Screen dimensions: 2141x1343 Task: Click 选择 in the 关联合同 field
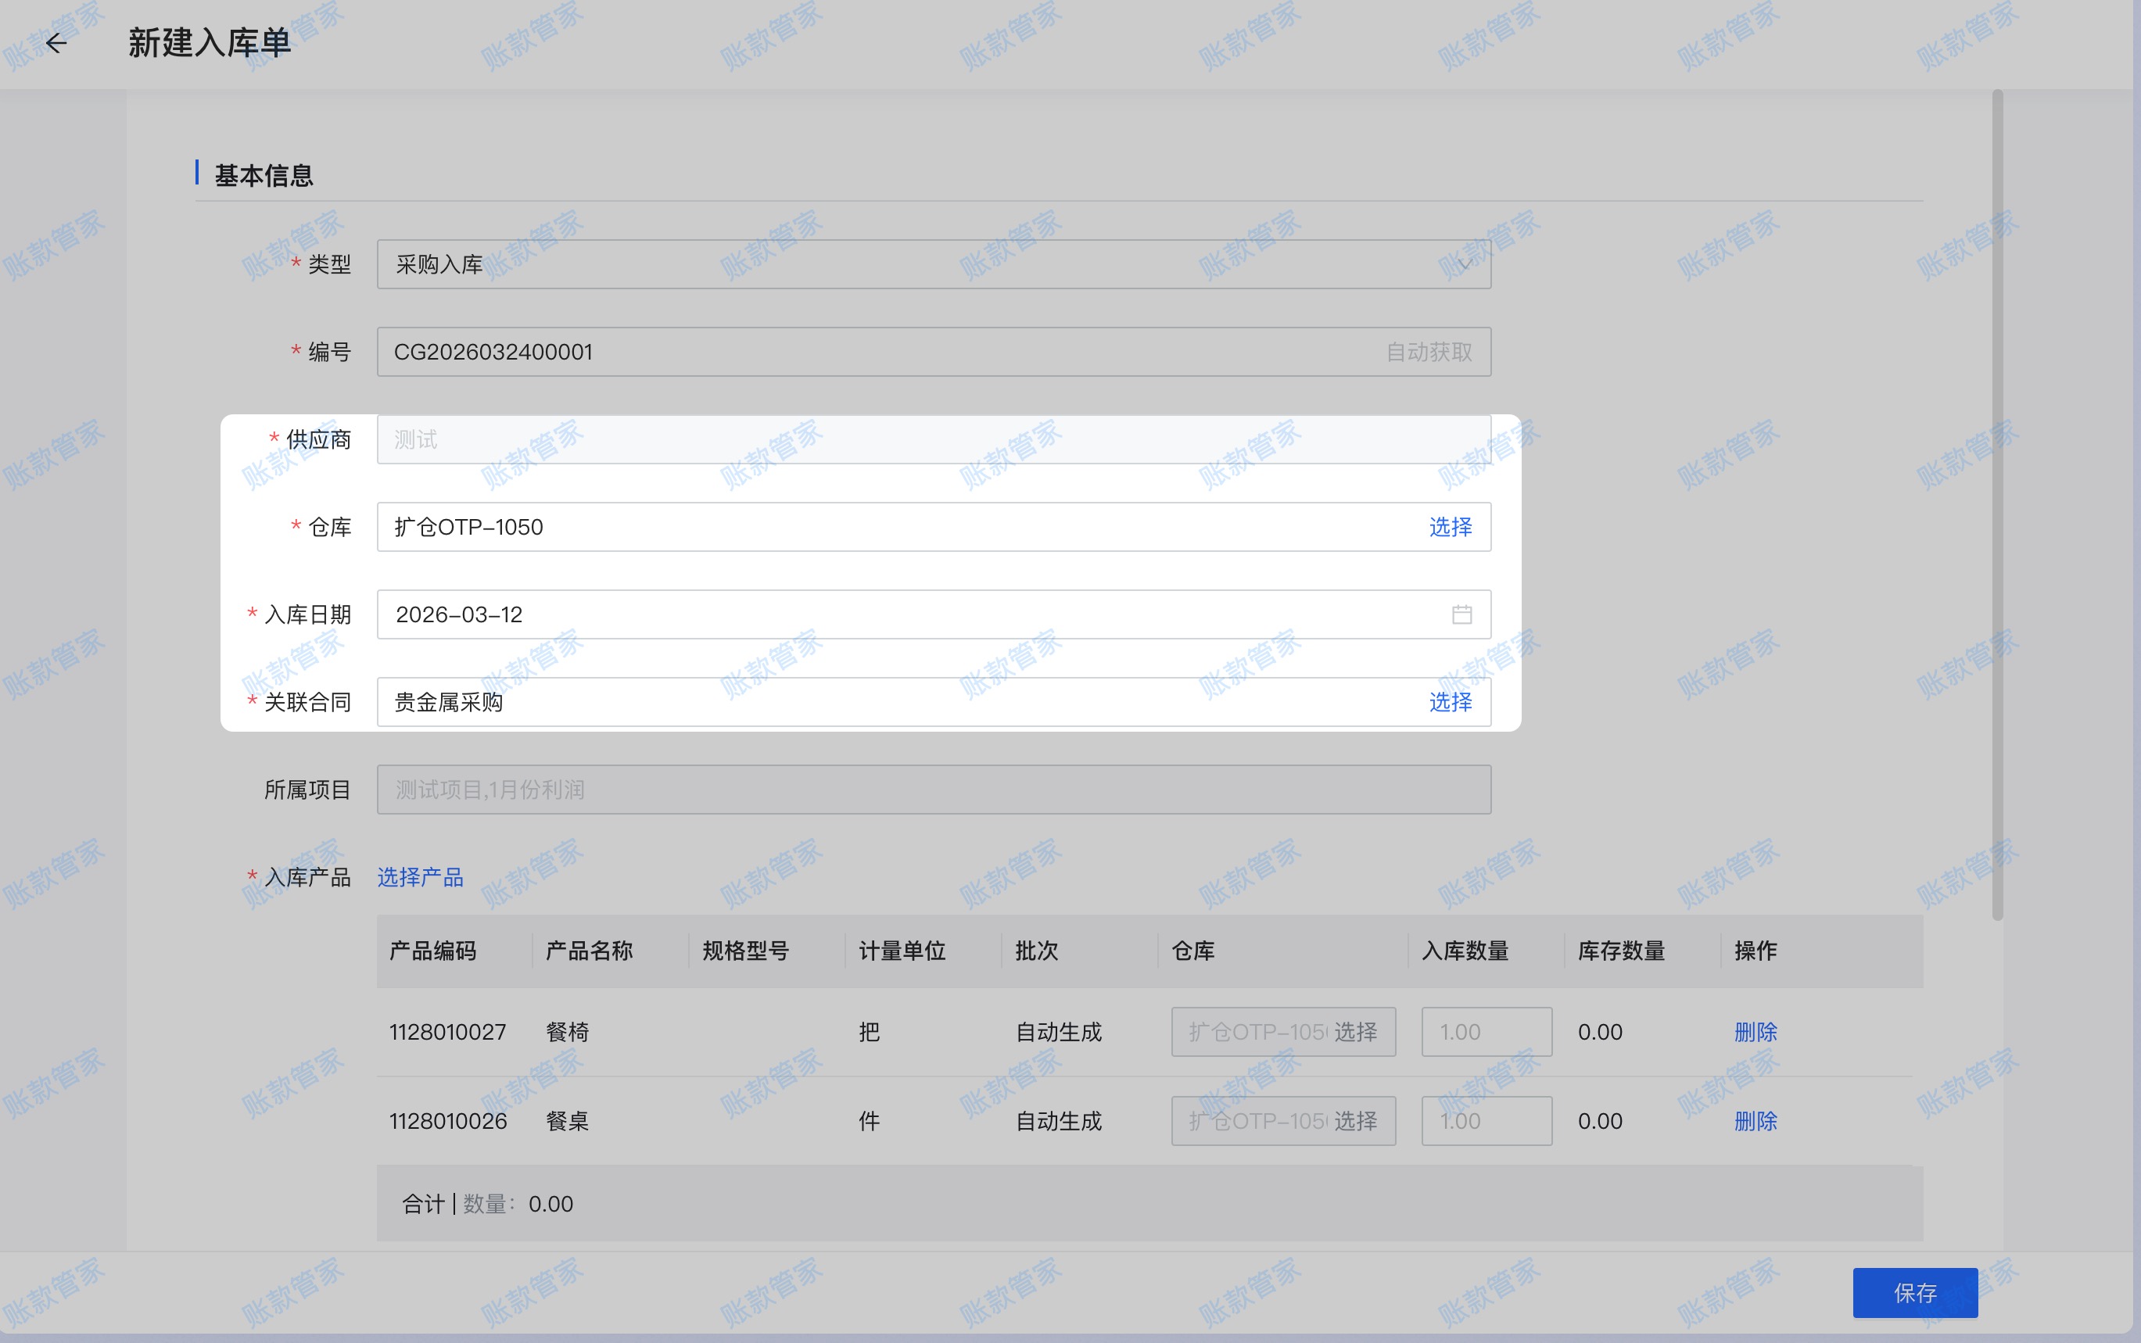tap(1449, 703)
